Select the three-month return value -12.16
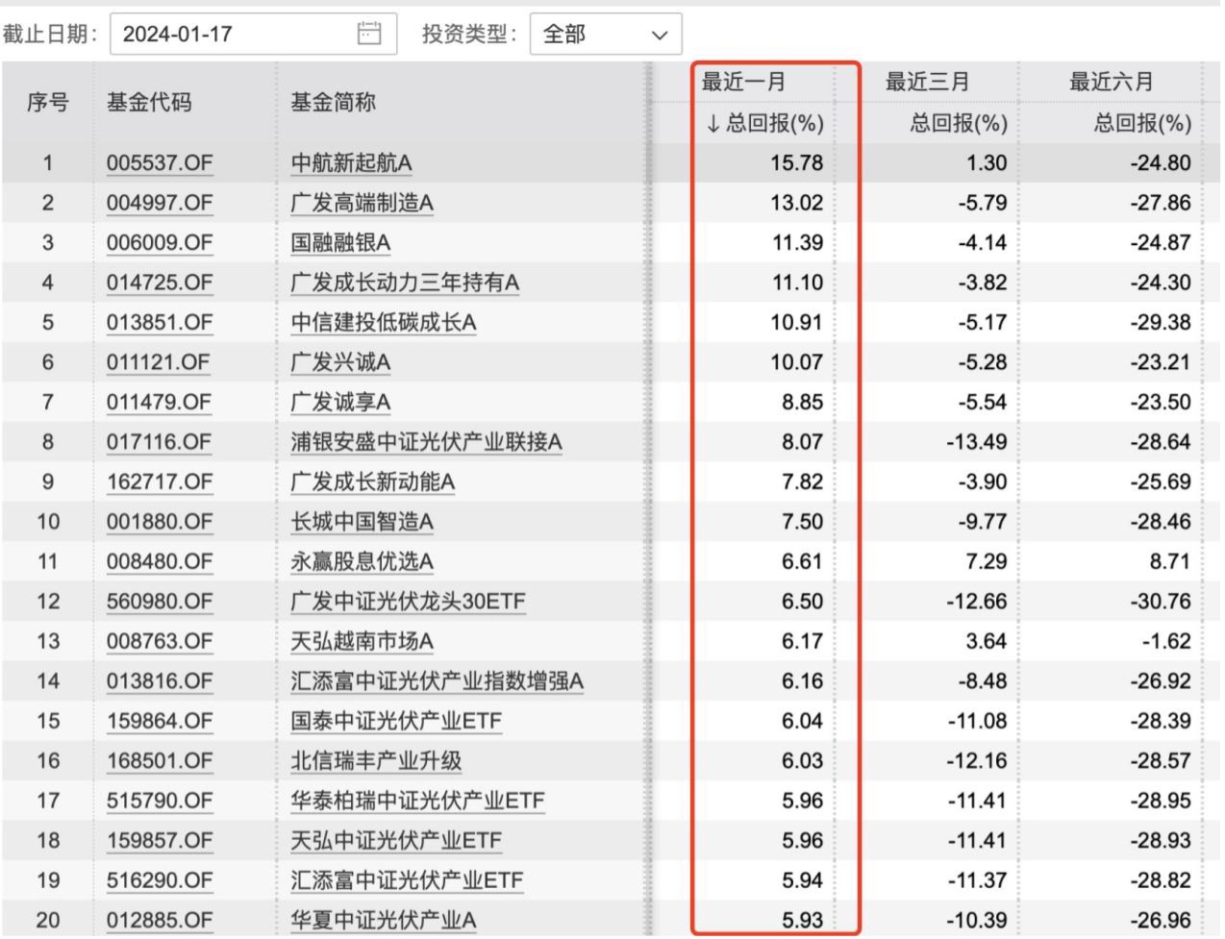The image size is (1225, 939). pyautogui.click(x=976, y=761)
